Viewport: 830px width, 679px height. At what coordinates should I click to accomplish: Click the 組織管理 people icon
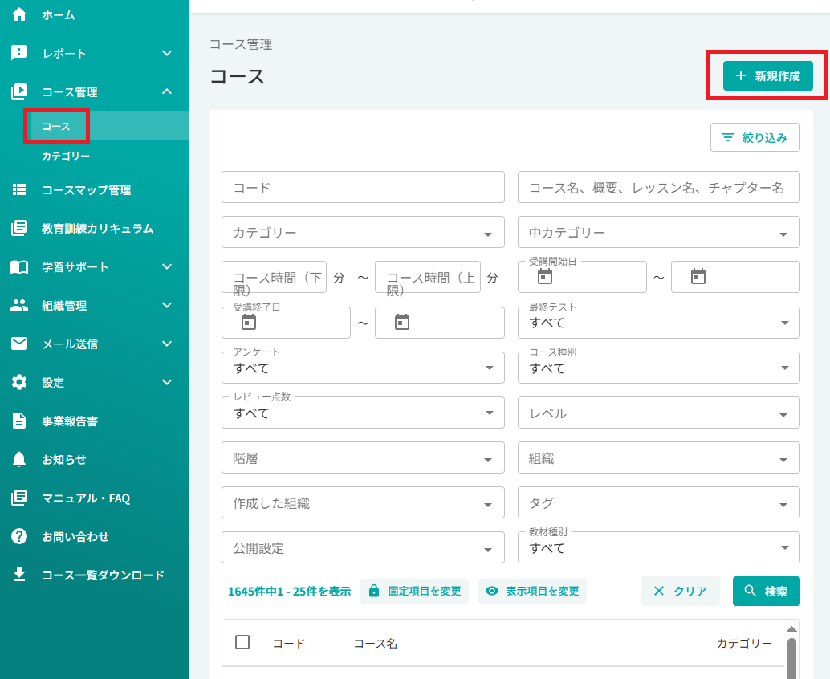19,305
